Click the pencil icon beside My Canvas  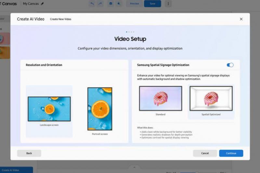point(42,4)
